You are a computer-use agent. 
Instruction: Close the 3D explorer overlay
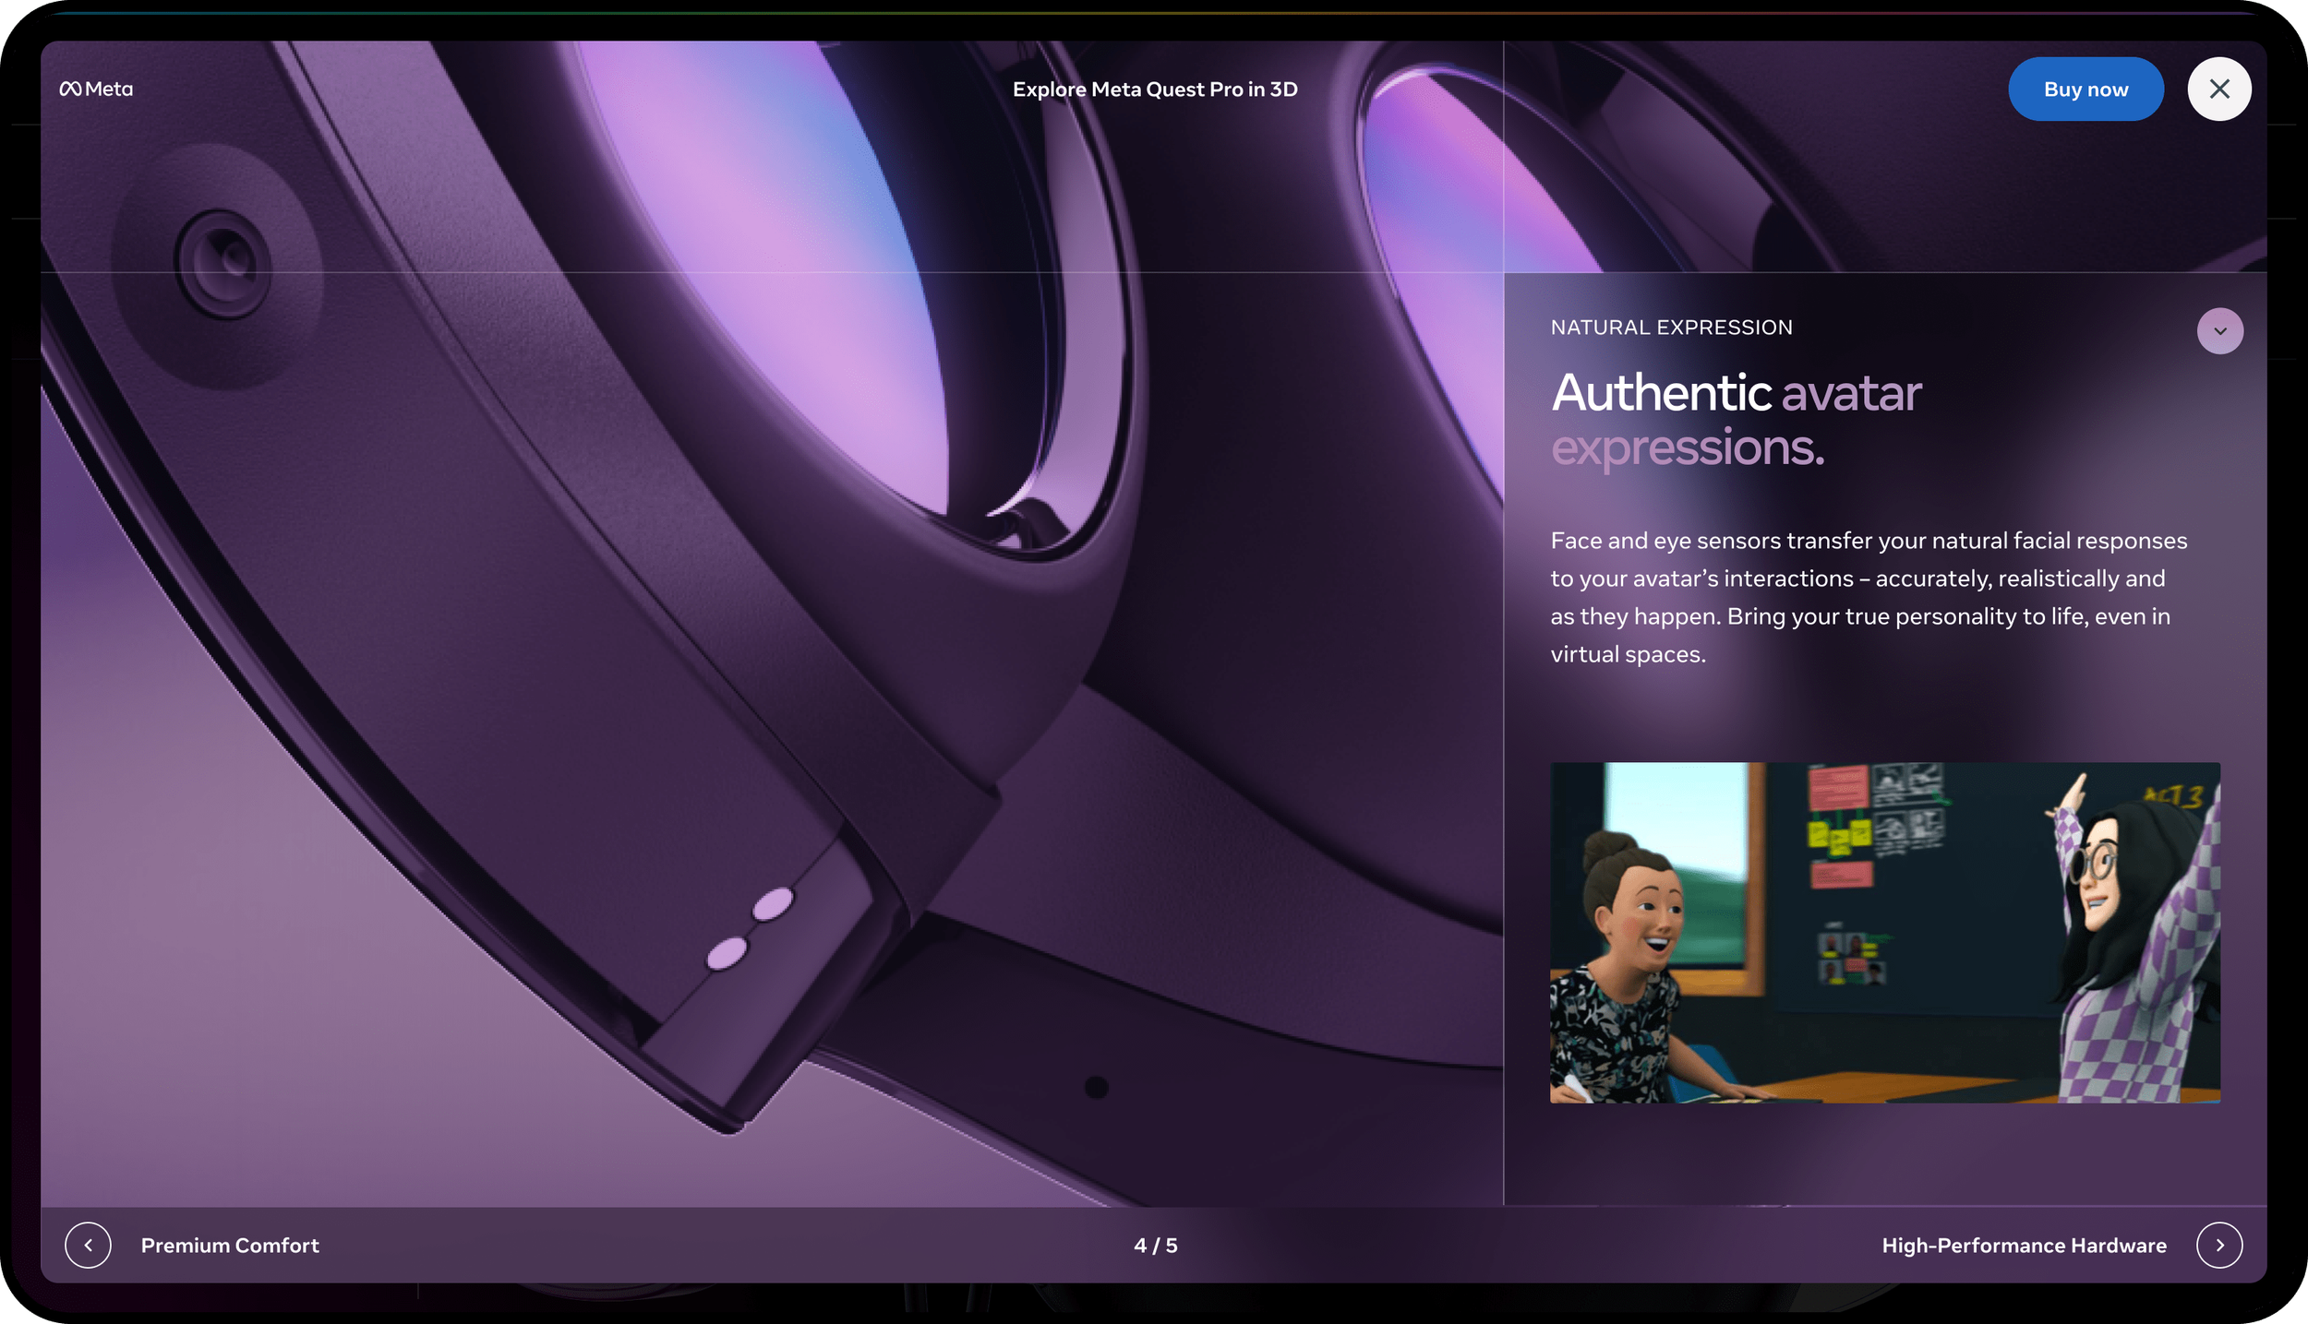(x=2218, y=89)
